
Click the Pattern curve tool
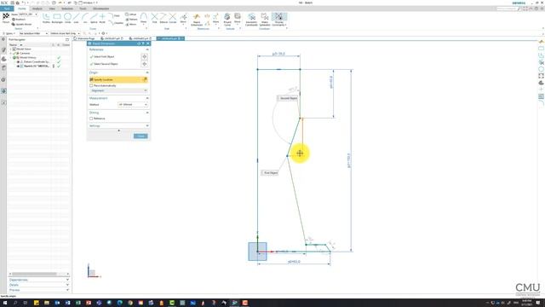131,20
